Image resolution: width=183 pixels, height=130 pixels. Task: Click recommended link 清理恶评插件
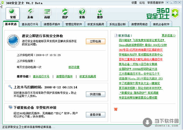tap(64, 76)
